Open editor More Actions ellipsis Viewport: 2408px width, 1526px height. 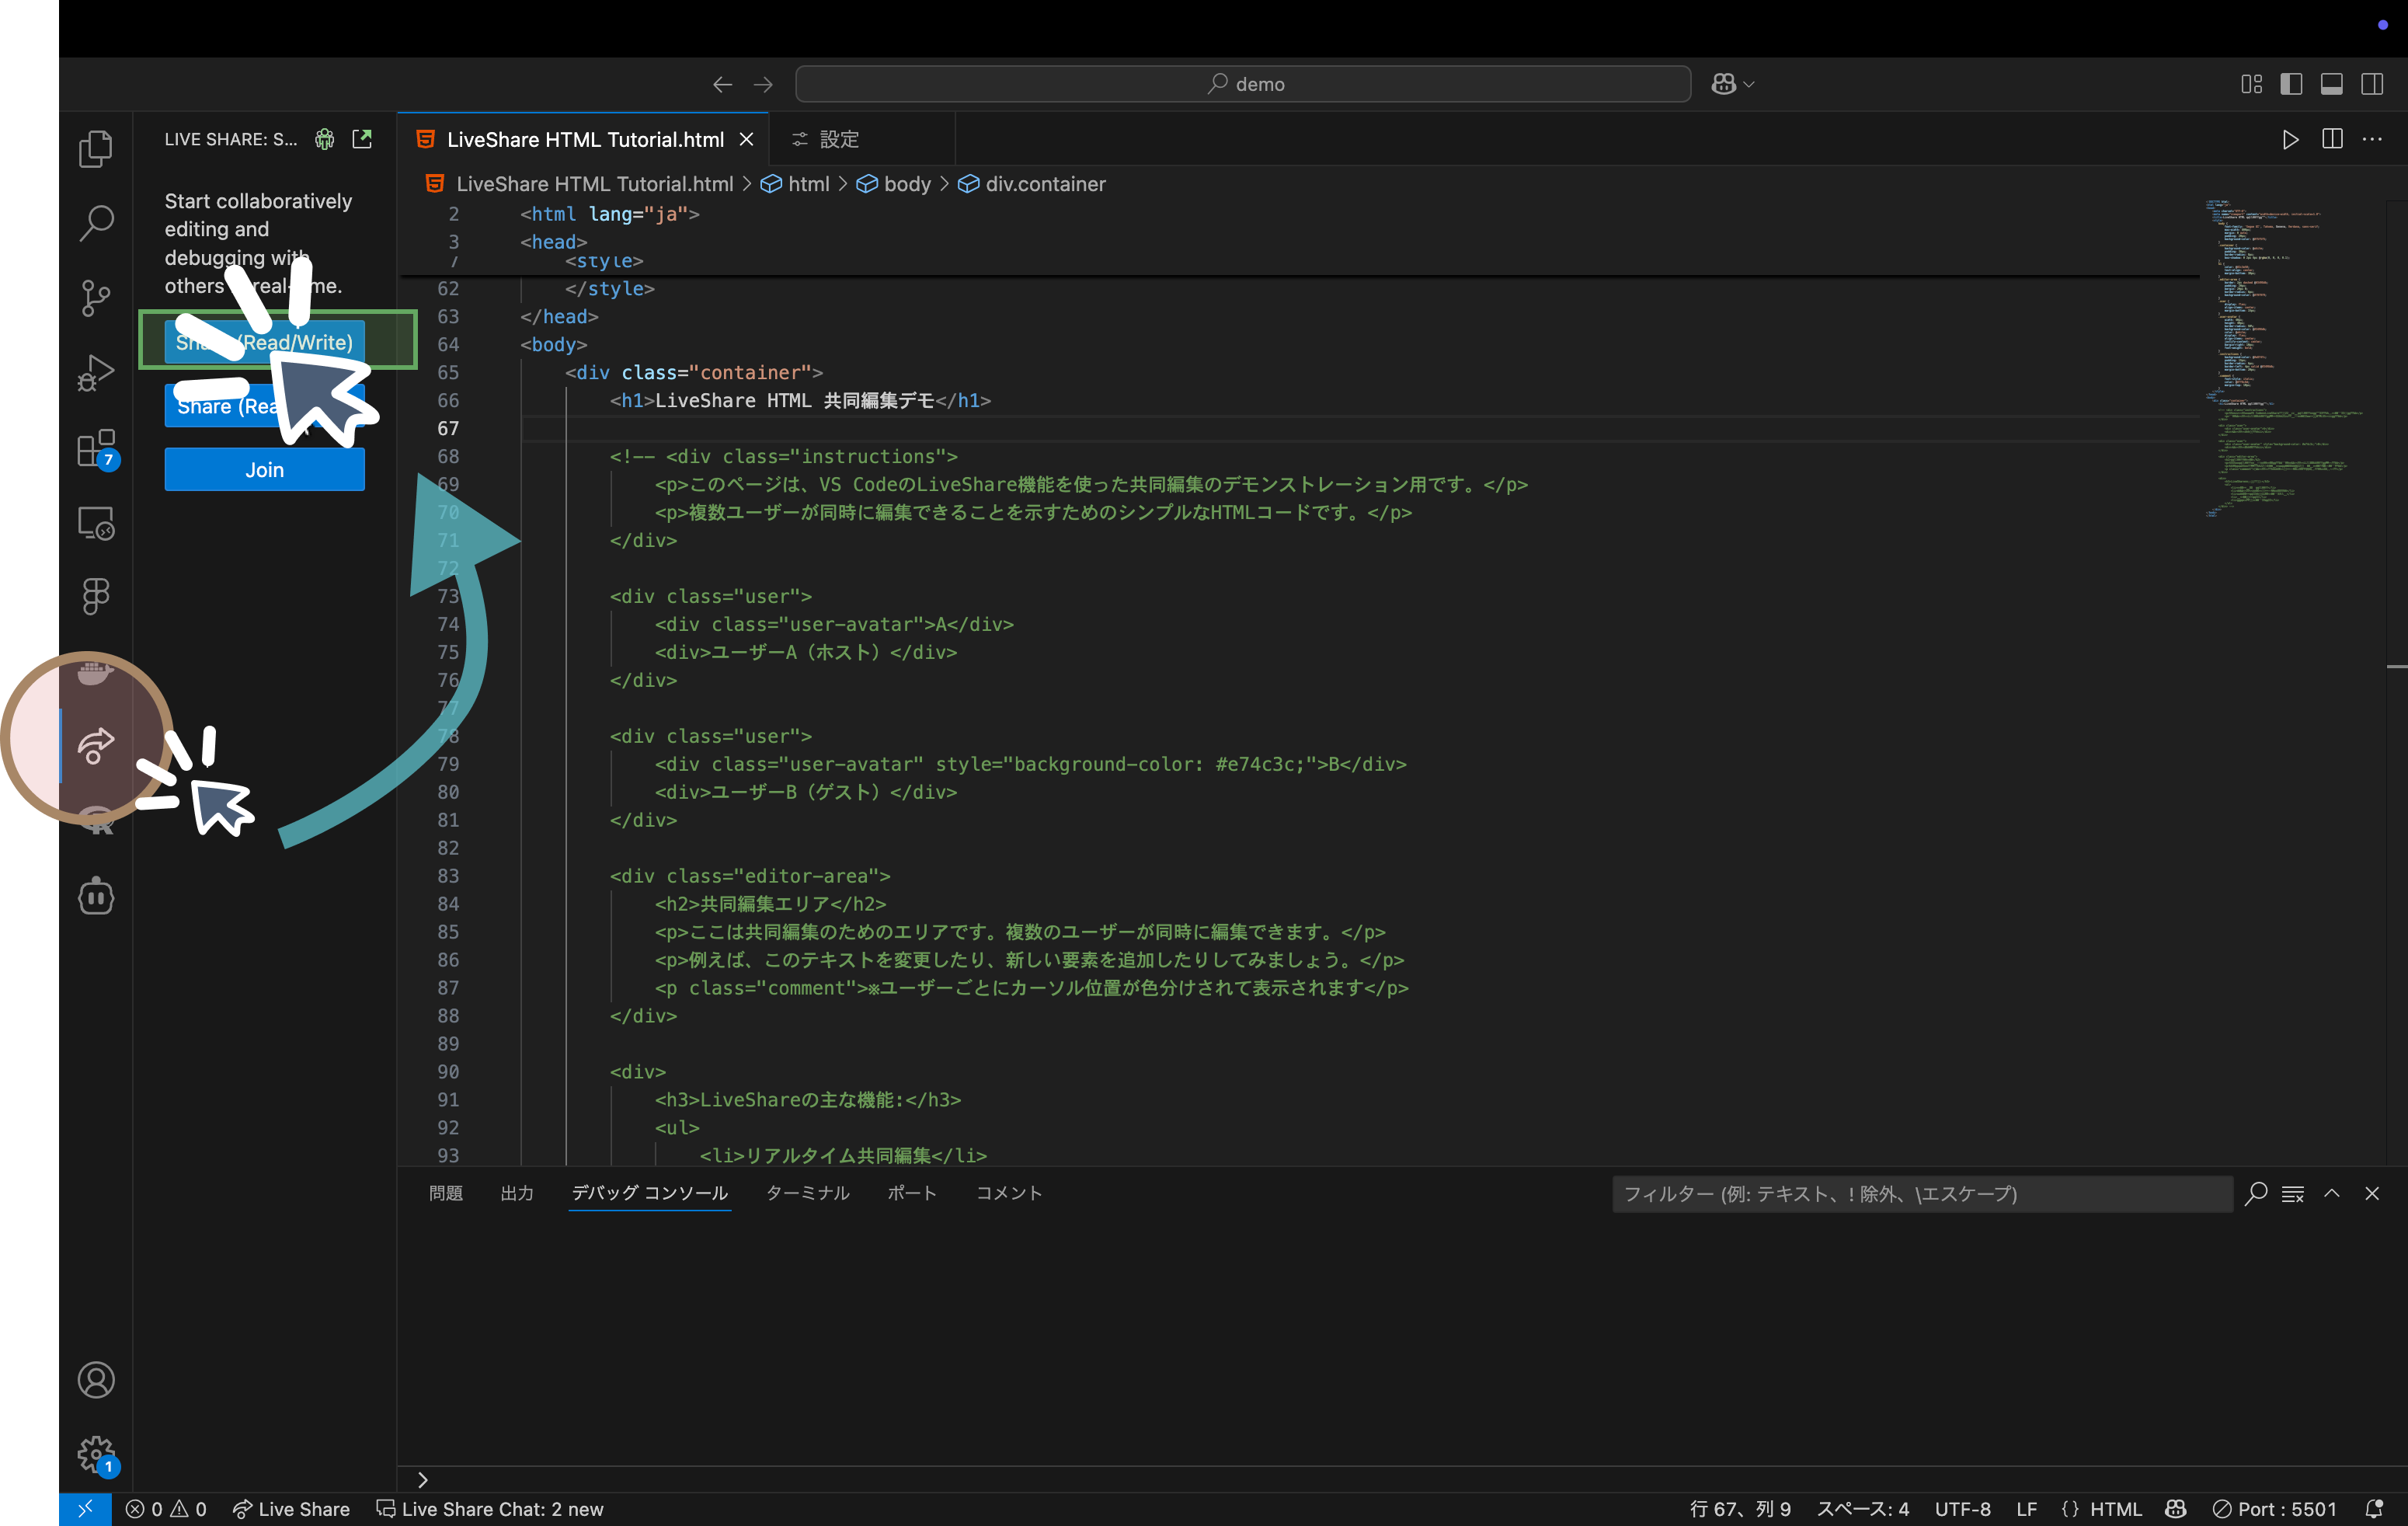coord(2372,139)
